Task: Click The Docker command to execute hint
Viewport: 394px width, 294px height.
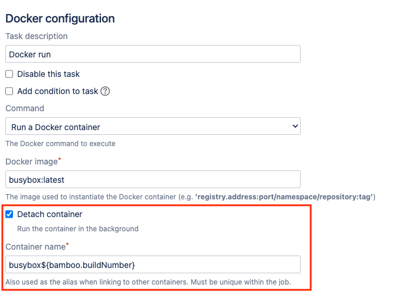Action: (x=61, y=144)
